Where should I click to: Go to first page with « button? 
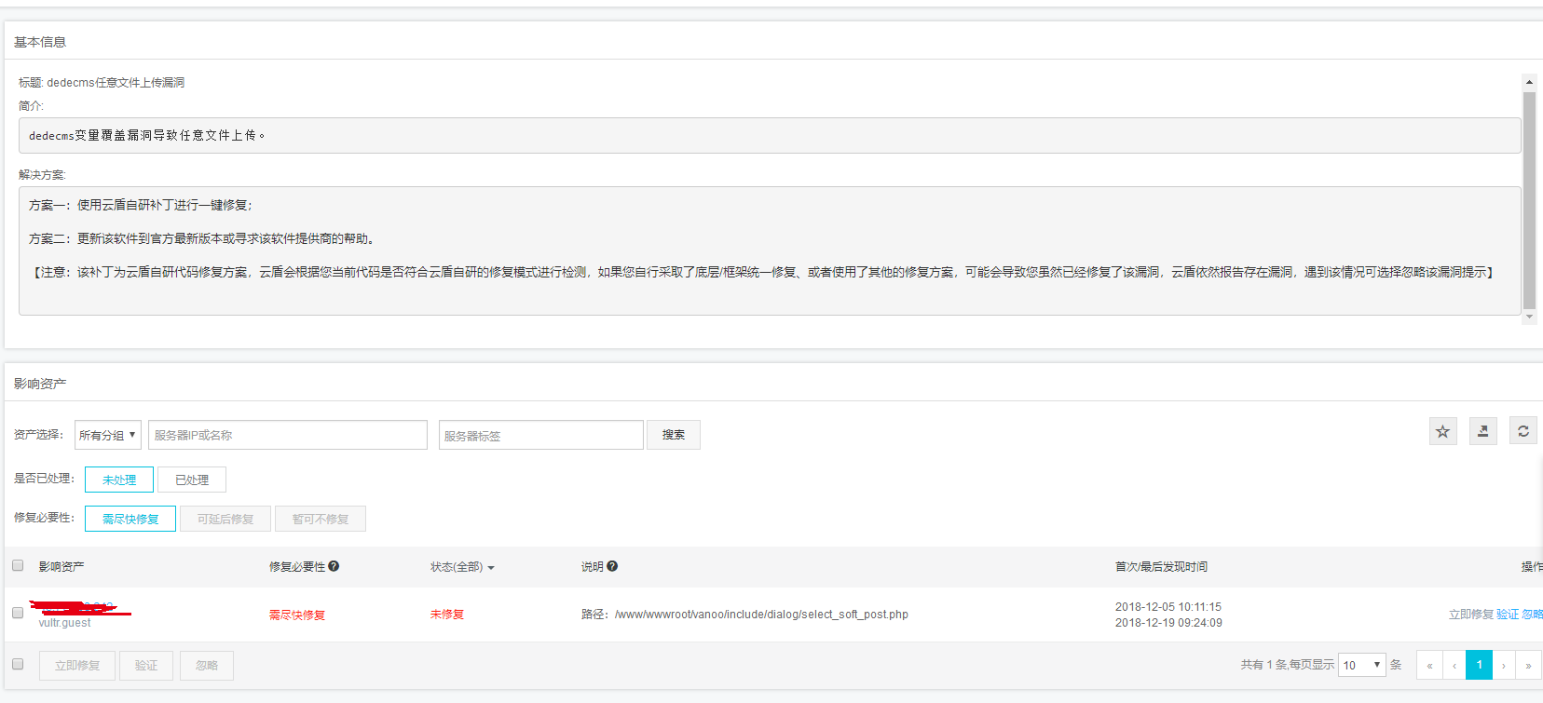point(1429,665)
